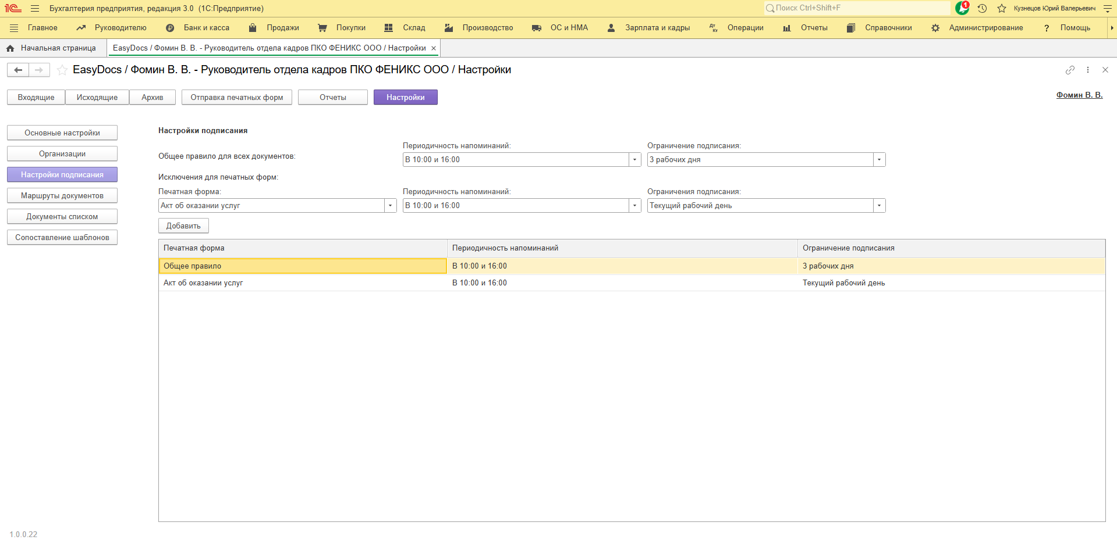Go back using the left arrow button
The height and width of the screenshot is (547, 1117).
pos(18,70)
